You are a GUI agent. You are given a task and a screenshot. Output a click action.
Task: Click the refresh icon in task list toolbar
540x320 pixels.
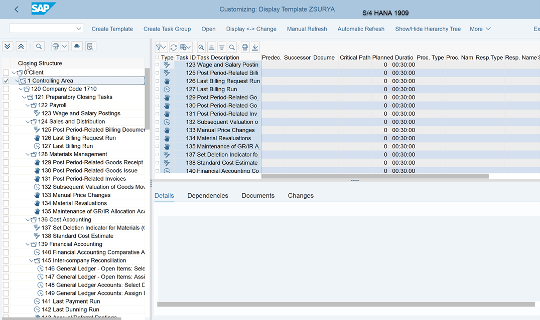[173, 48]
